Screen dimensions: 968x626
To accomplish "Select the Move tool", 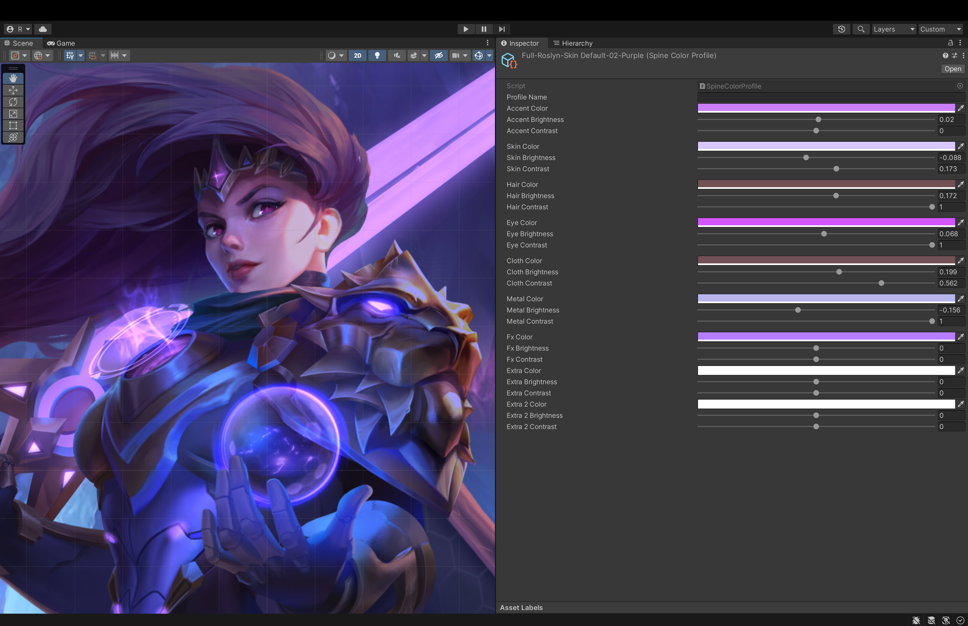I will (x=13, y=90).
